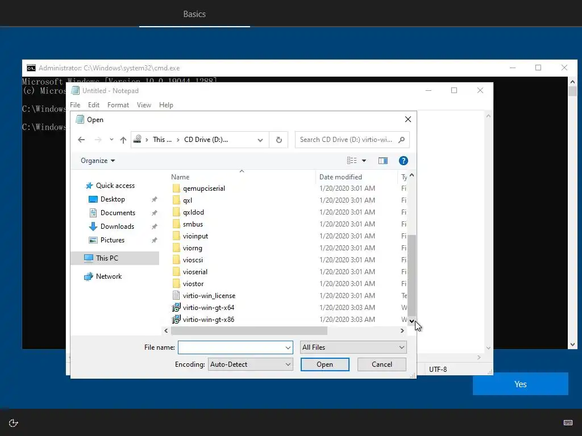
Task: Select the virtio-win-gt-x86 installer
Action: coord(208,320)
